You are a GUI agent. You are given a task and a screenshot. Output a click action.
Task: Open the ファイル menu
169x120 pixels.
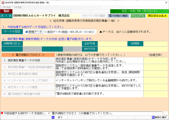click(x=7, y=7)
